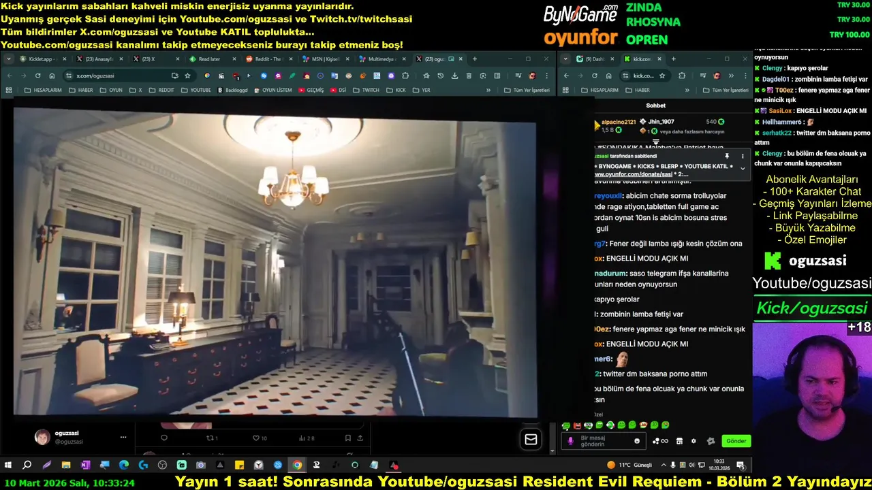Open weather widget 11°C Güneşli

click(x=629, y=465)
